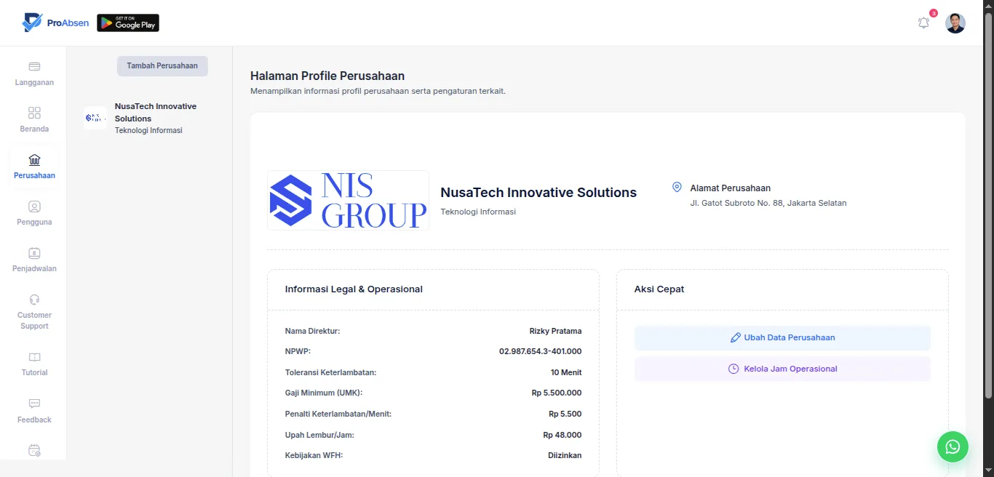The width and height of the screenshot is (994, 477).
Task: Click the Pengguna user icon
Action: coord(34,207)
